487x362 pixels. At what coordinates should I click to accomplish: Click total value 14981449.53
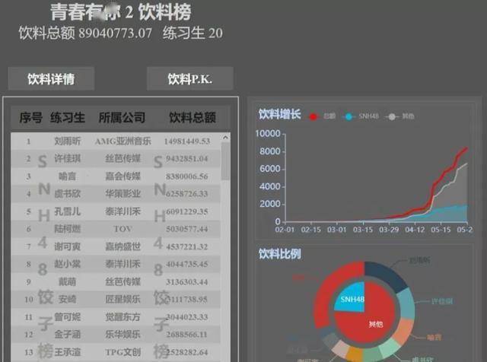pos(187,141)
